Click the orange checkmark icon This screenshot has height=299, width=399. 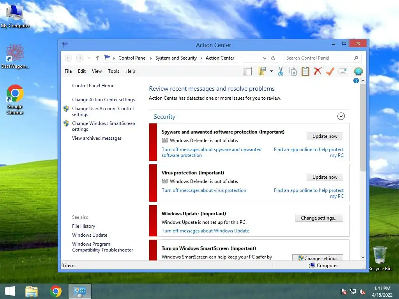click(x=330, y=72)
